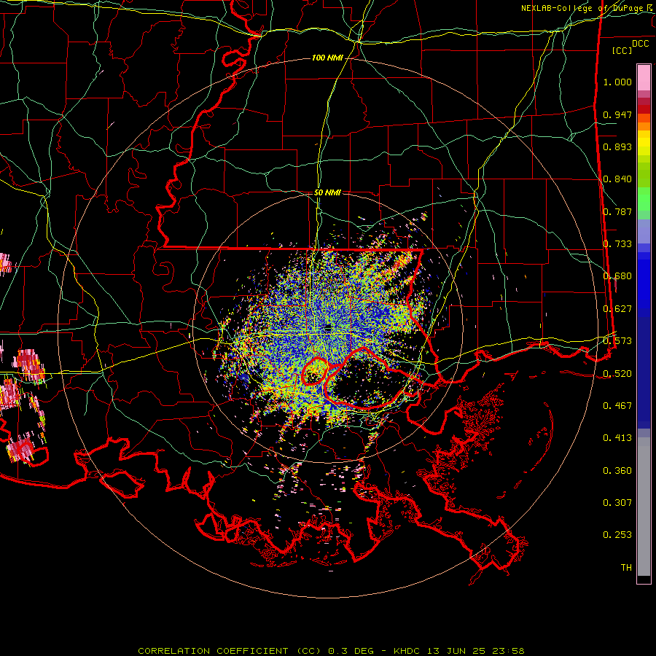Click the 0.467 color scale value
Image resolution: width=656 pixels, height=656 pixels.
[x=617, y=406]
